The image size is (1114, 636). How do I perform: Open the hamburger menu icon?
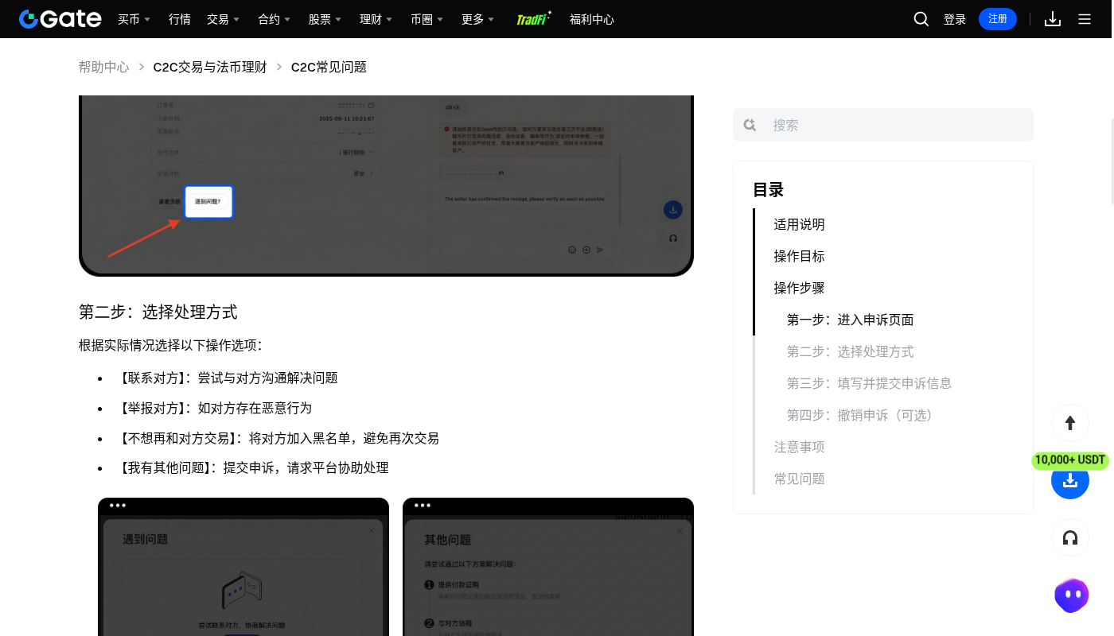[x=1085, y=19]
